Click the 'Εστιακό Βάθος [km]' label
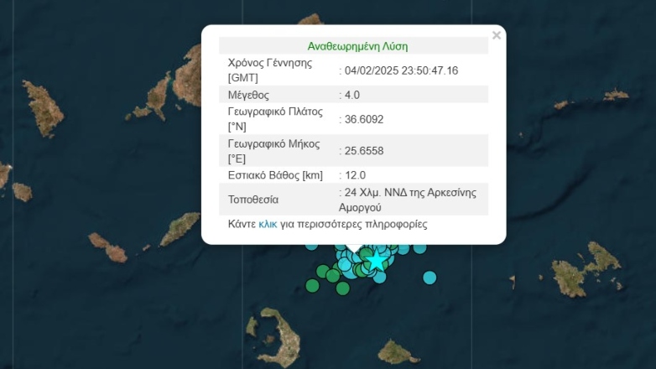The width and height of the screenshot is (656, 369). tap(275, 175)
